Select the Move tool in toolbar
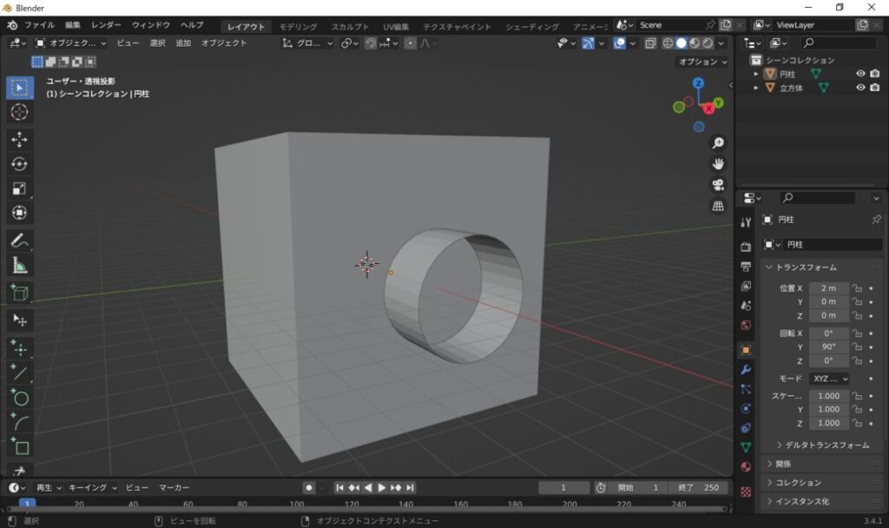 [x=19, y=140]
